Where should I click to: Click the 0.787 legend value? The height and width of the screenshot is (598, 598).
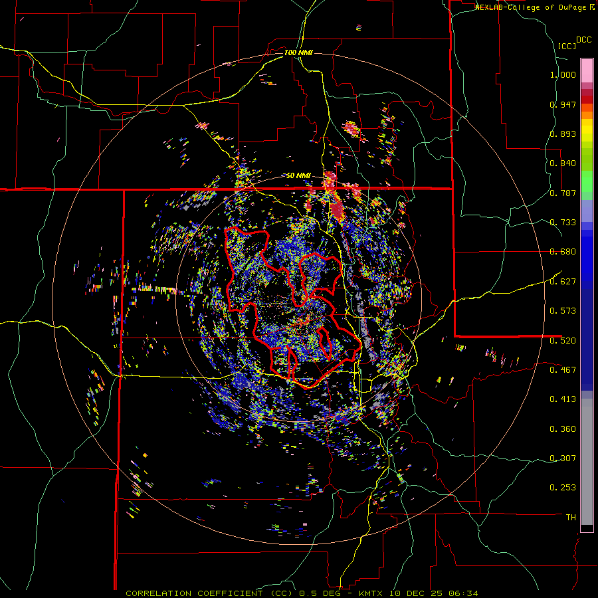click(563, 193)
